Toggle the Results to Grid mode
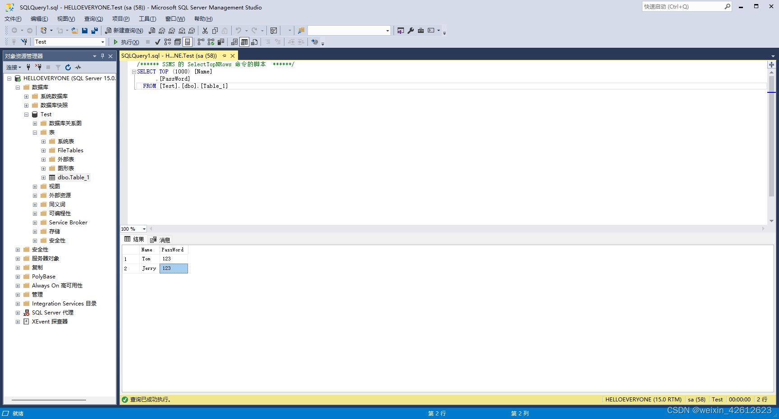The width and height of the screenshot is (779, 419). [x=244, y=42]
